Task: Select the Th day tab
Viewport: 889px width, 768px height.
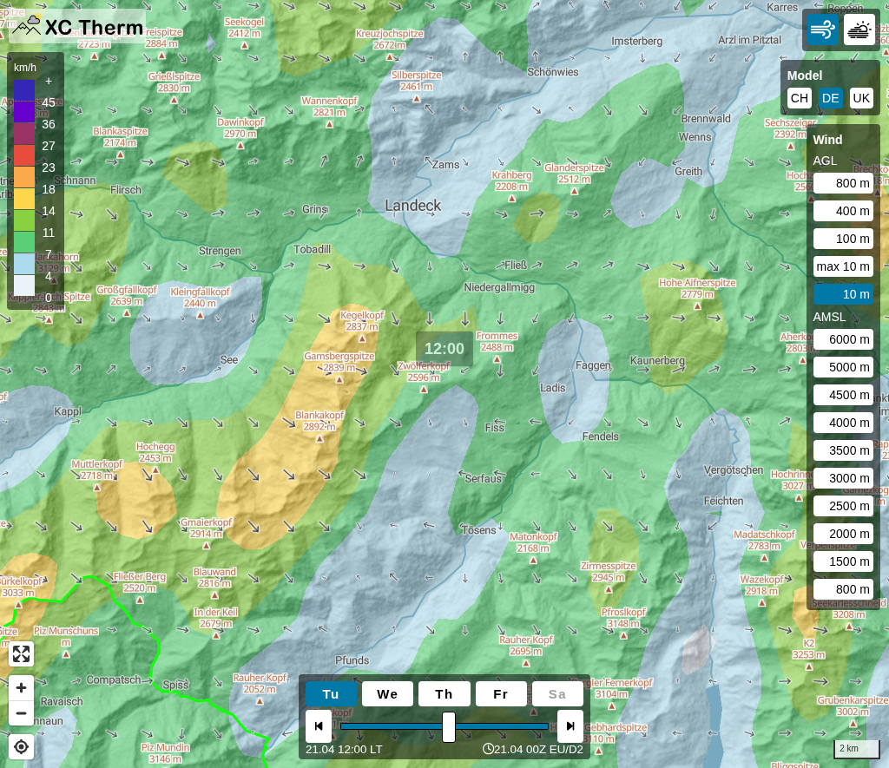Action: pyautogui.click(x=444, y=694)
